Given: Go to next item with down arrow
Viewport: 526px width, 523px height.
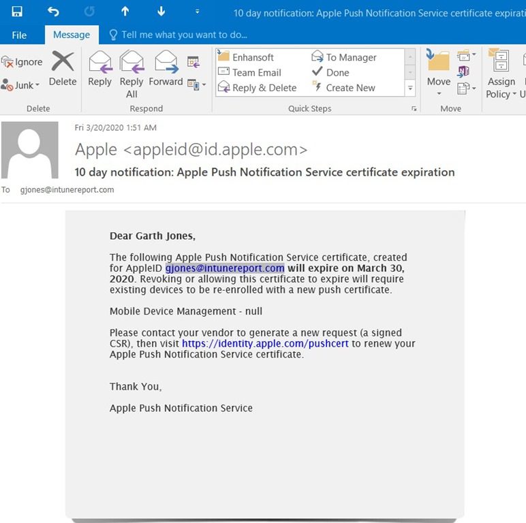Looking at the screenshot, I should coord(161,12).
